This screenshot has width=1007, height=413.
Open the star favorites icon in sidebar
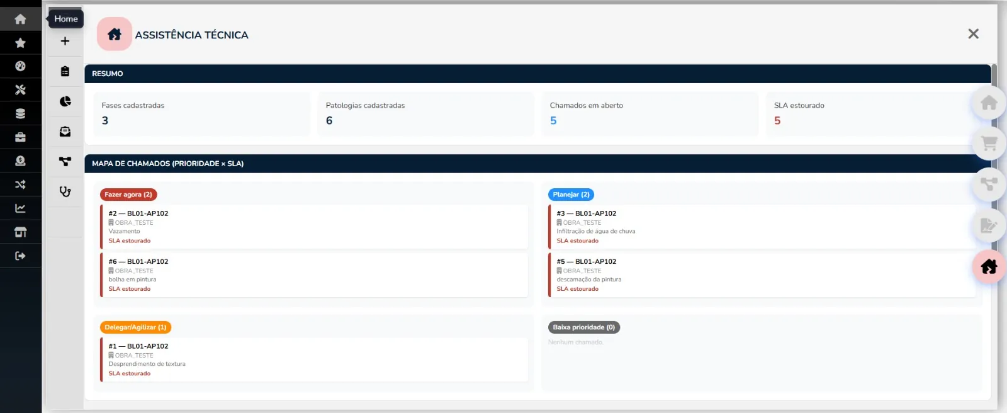(x=20, y=43)
